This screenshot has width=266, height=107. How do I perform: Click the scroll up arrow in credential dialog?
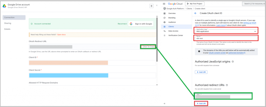(157, 16)
